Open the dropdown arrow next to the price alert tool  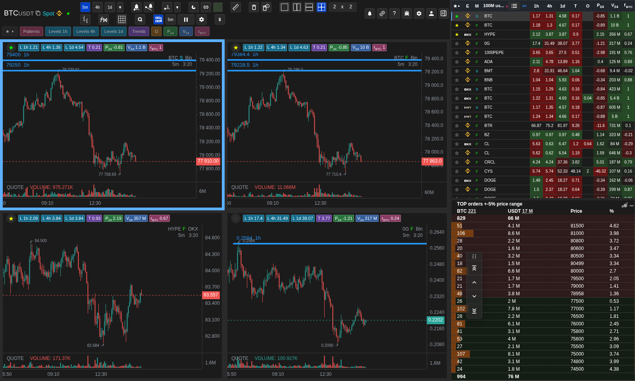point(177,7)
